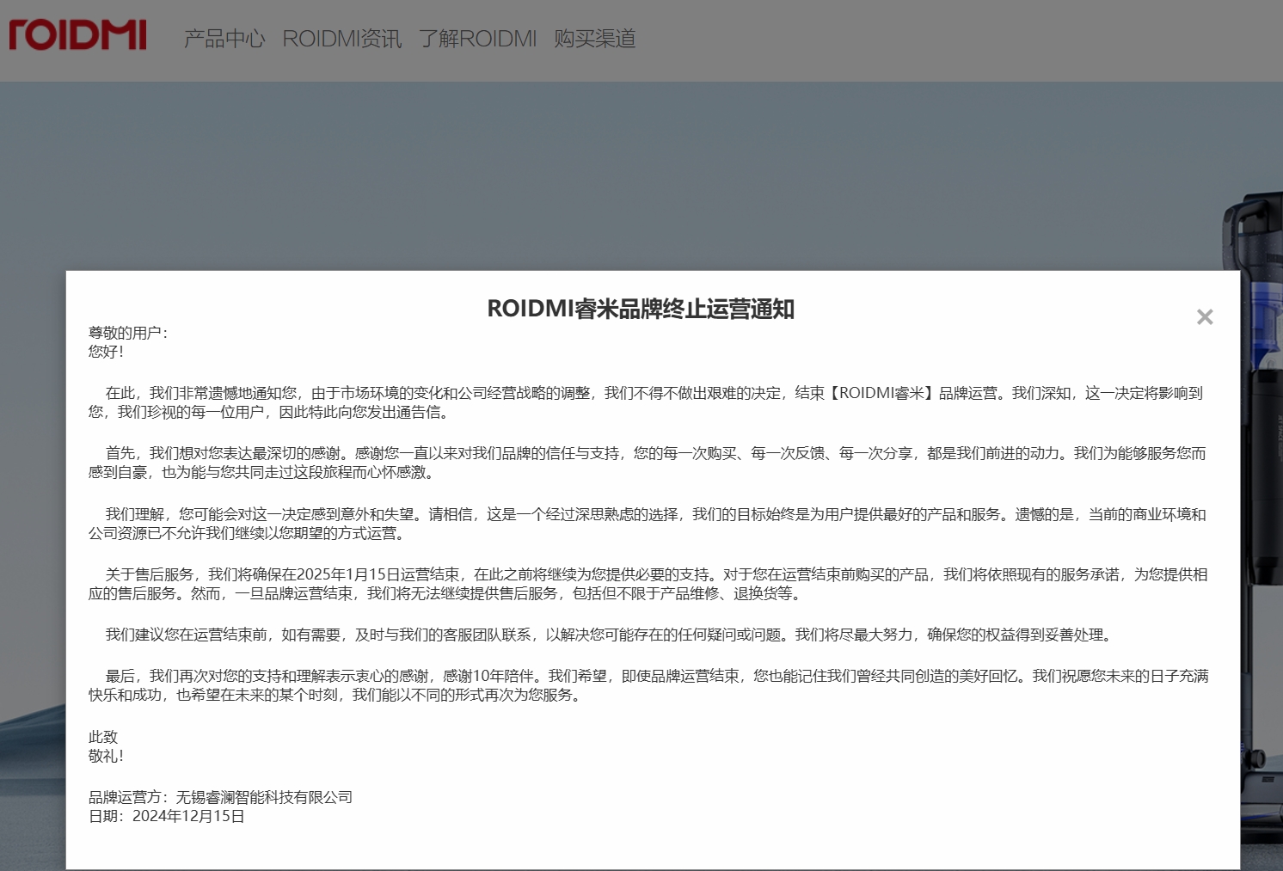Click the paragraph starting with 关于售后服务
This screenshot has width=1283, height=871.
(648, 584)
